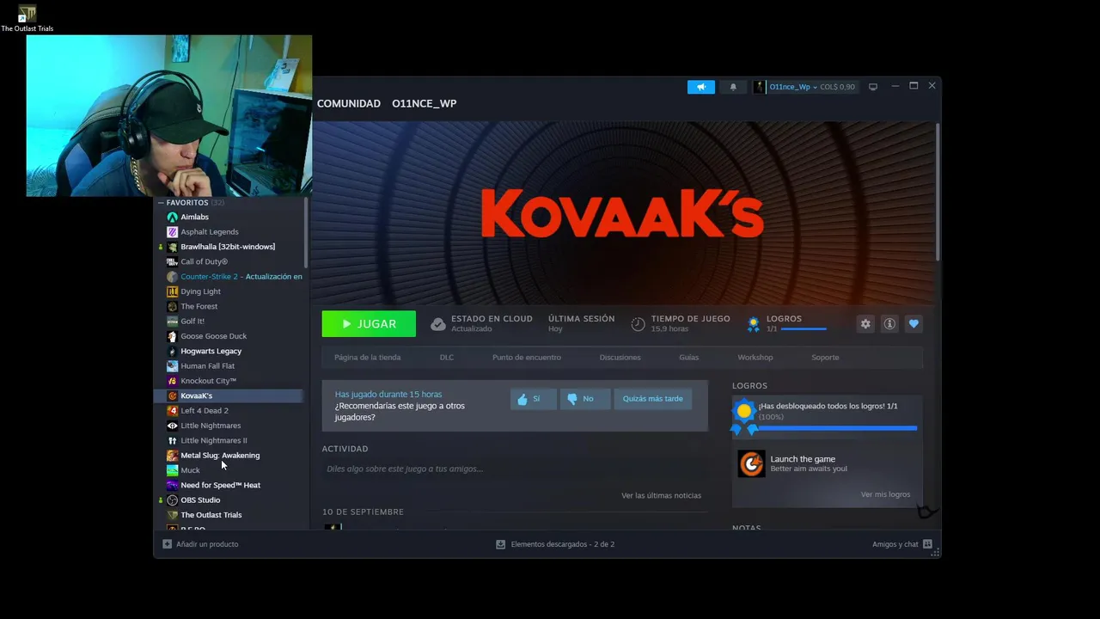Click No thumbs-down button
1100x619 pixels.
(585, 399)
